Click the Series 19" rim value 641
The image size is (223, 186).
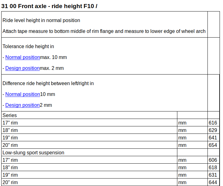(213, 138)
